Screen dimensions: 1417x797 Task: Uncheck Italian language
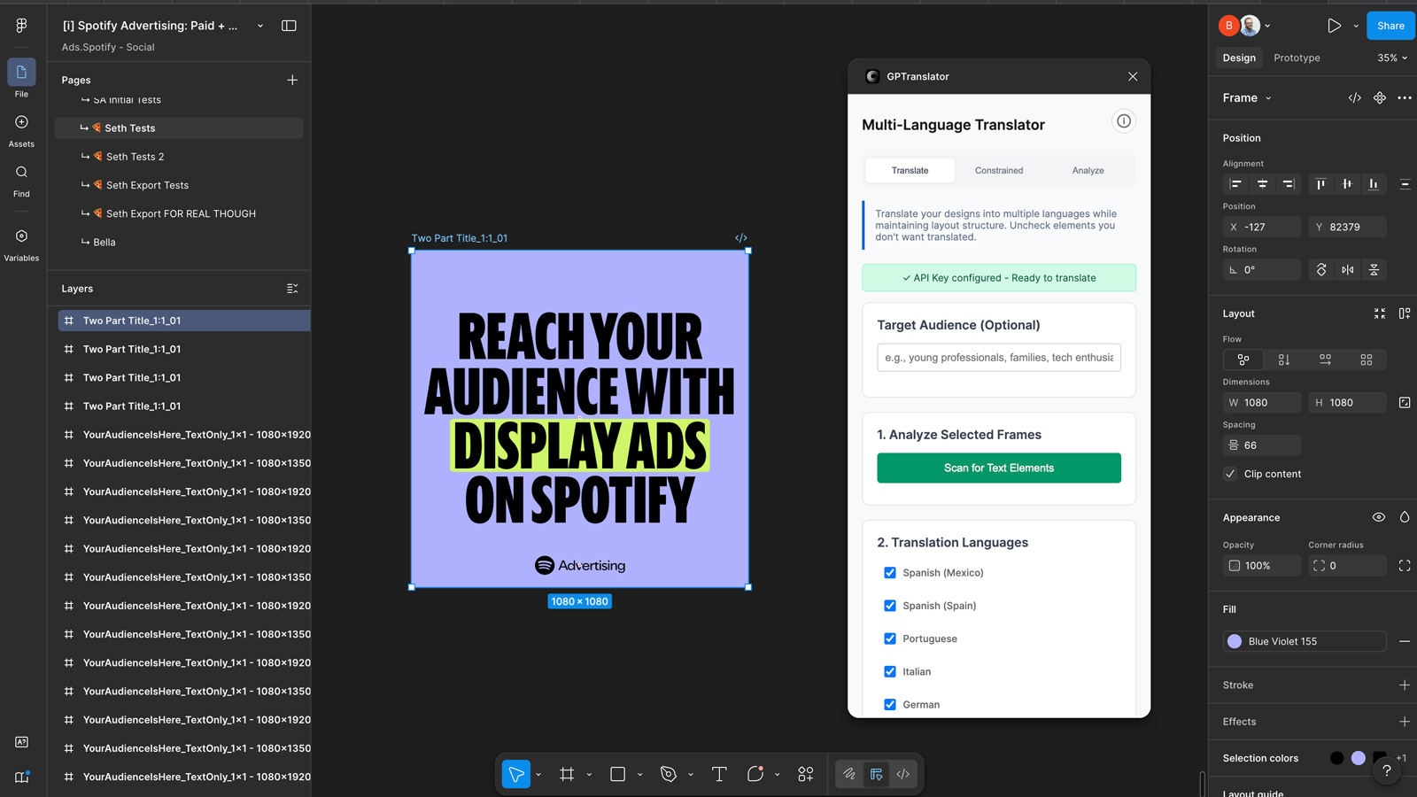(890, 671)
